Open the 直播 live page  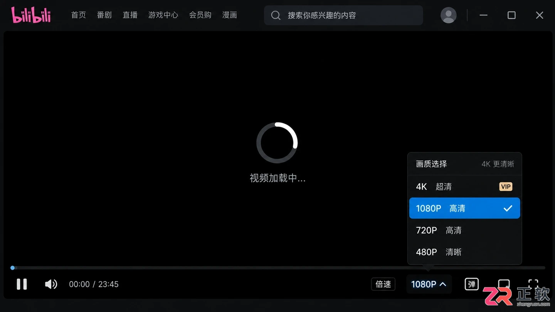point(130,15)
